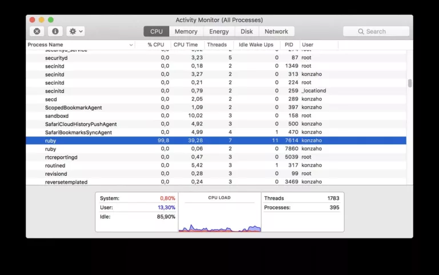The height and width of the screenshot is (275, 439).
Task: Select the routined process row
Action: [x=216, y=165]
